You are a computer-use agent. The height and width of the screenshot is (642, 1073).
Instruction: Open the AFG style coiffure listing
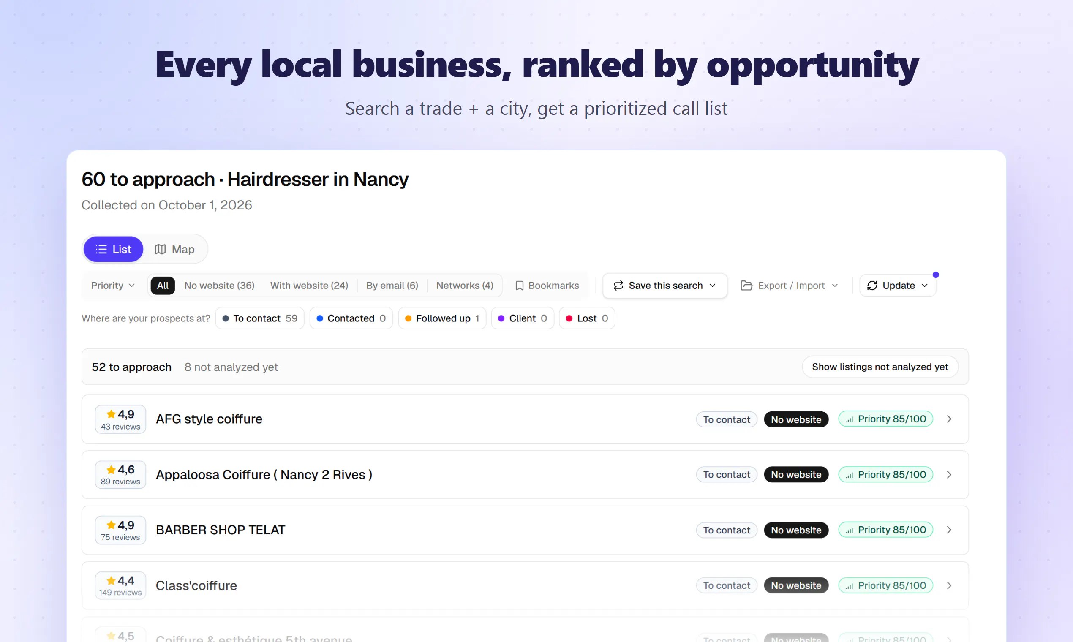(x=525, y=419)
